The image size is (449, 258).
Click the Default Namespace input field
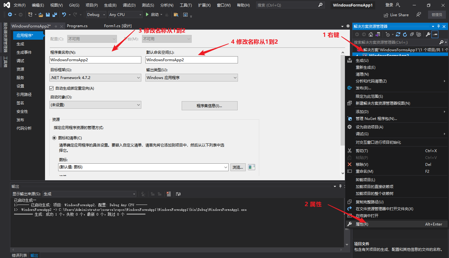click(x=191, y=60)
